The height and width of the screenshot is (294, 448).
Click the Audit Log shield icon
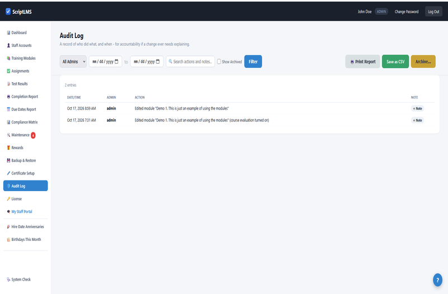point(8,186)
